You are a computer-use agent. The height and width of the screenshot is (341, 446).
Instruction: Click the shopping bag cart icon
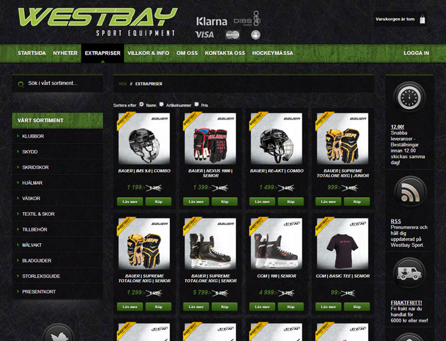tap(422, 19)
